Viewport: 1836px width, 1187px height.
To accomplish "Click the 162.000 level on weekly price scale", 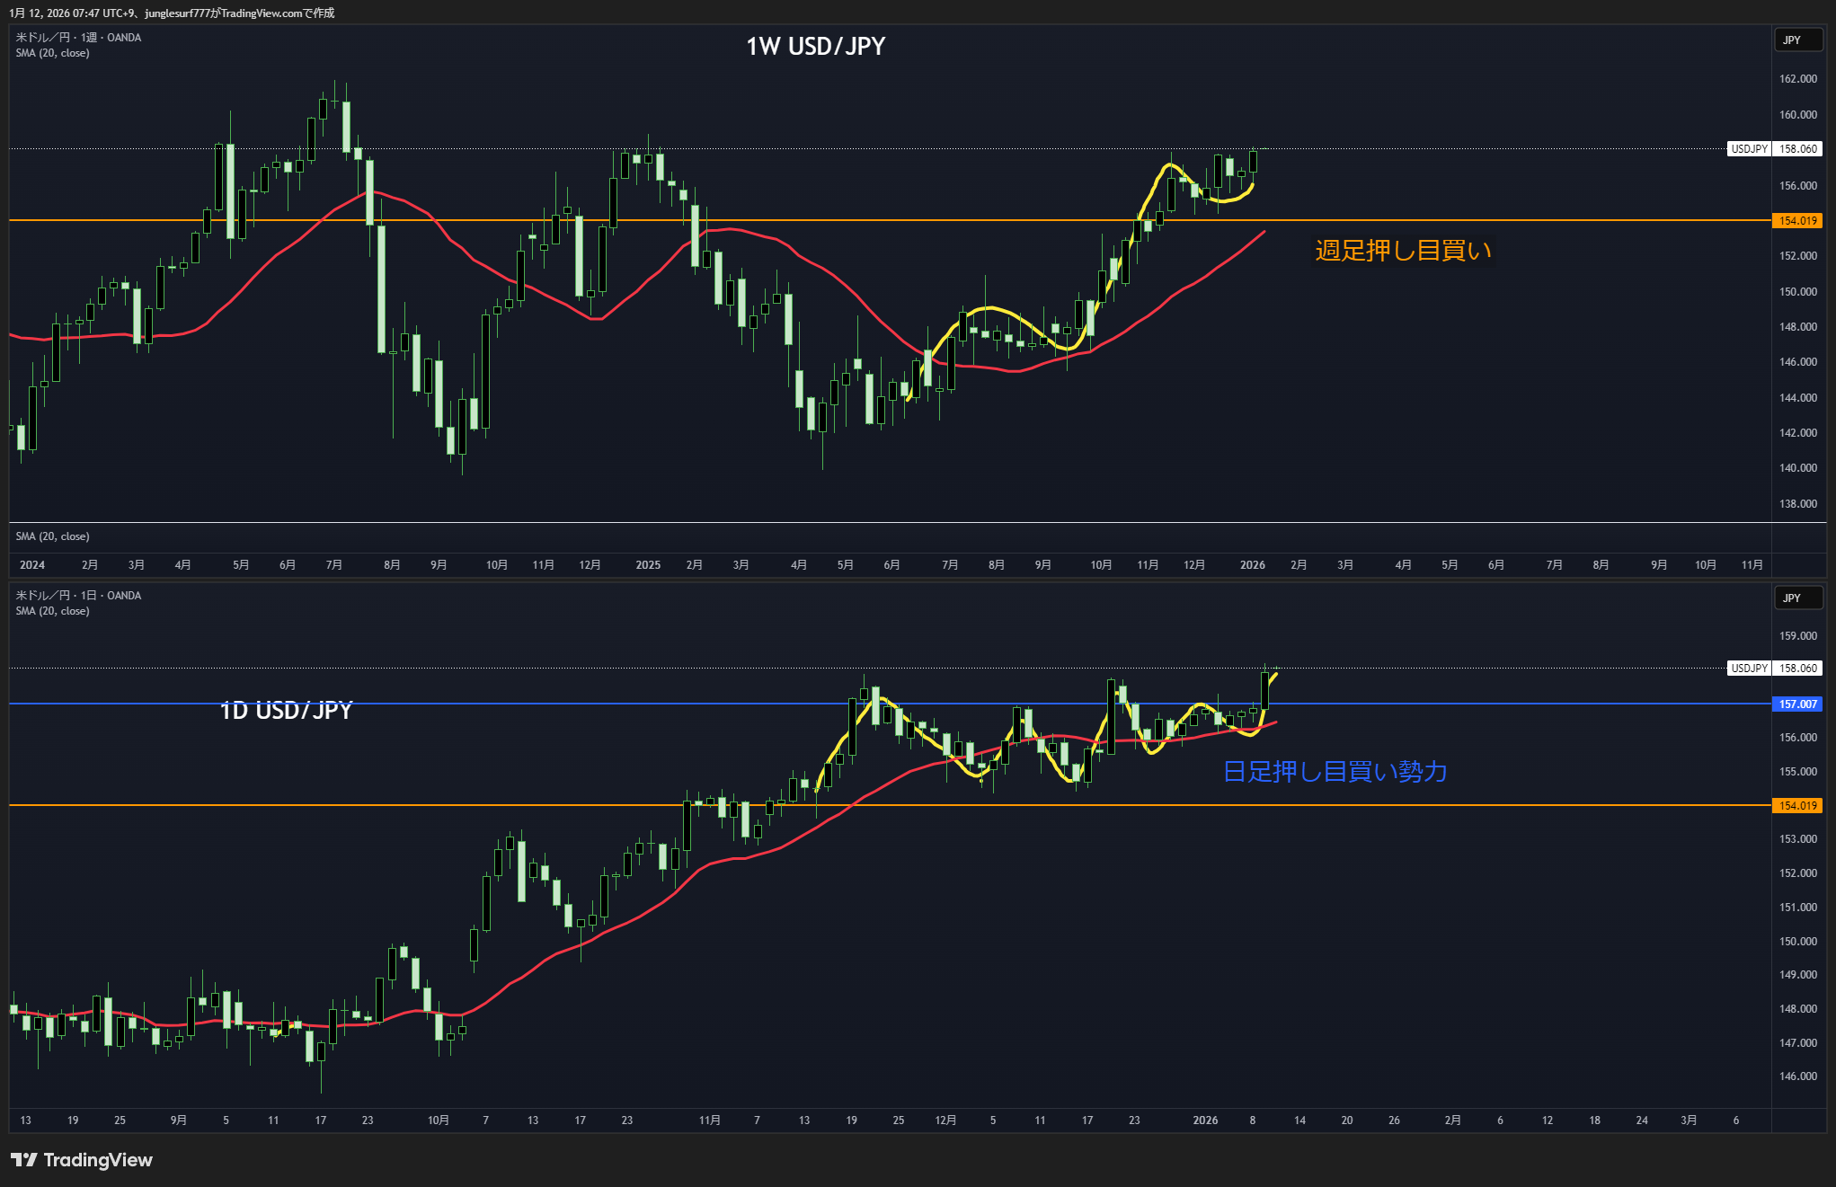I will (1797, 79).
